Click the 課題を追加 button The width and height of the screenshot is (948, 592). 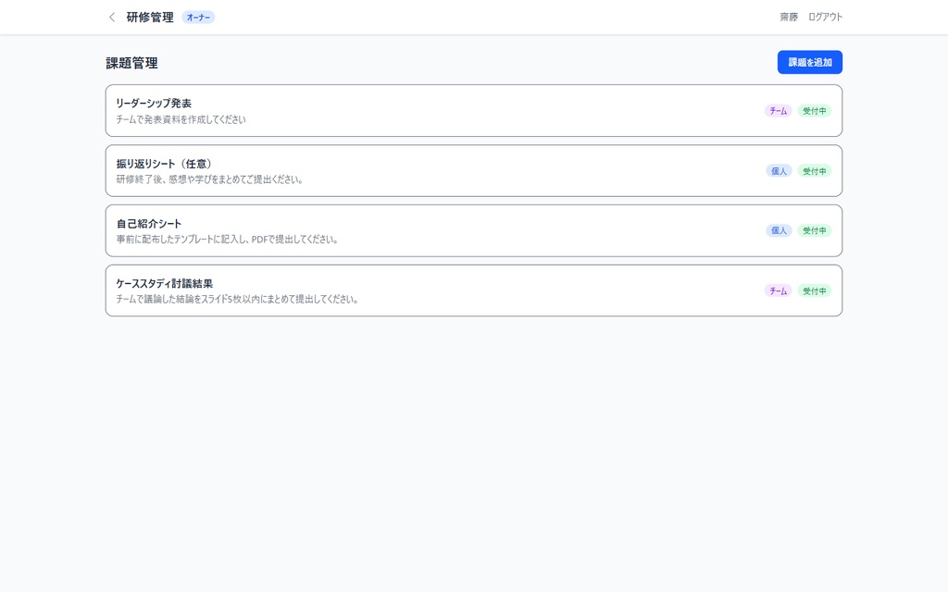[x=809, y=62]
